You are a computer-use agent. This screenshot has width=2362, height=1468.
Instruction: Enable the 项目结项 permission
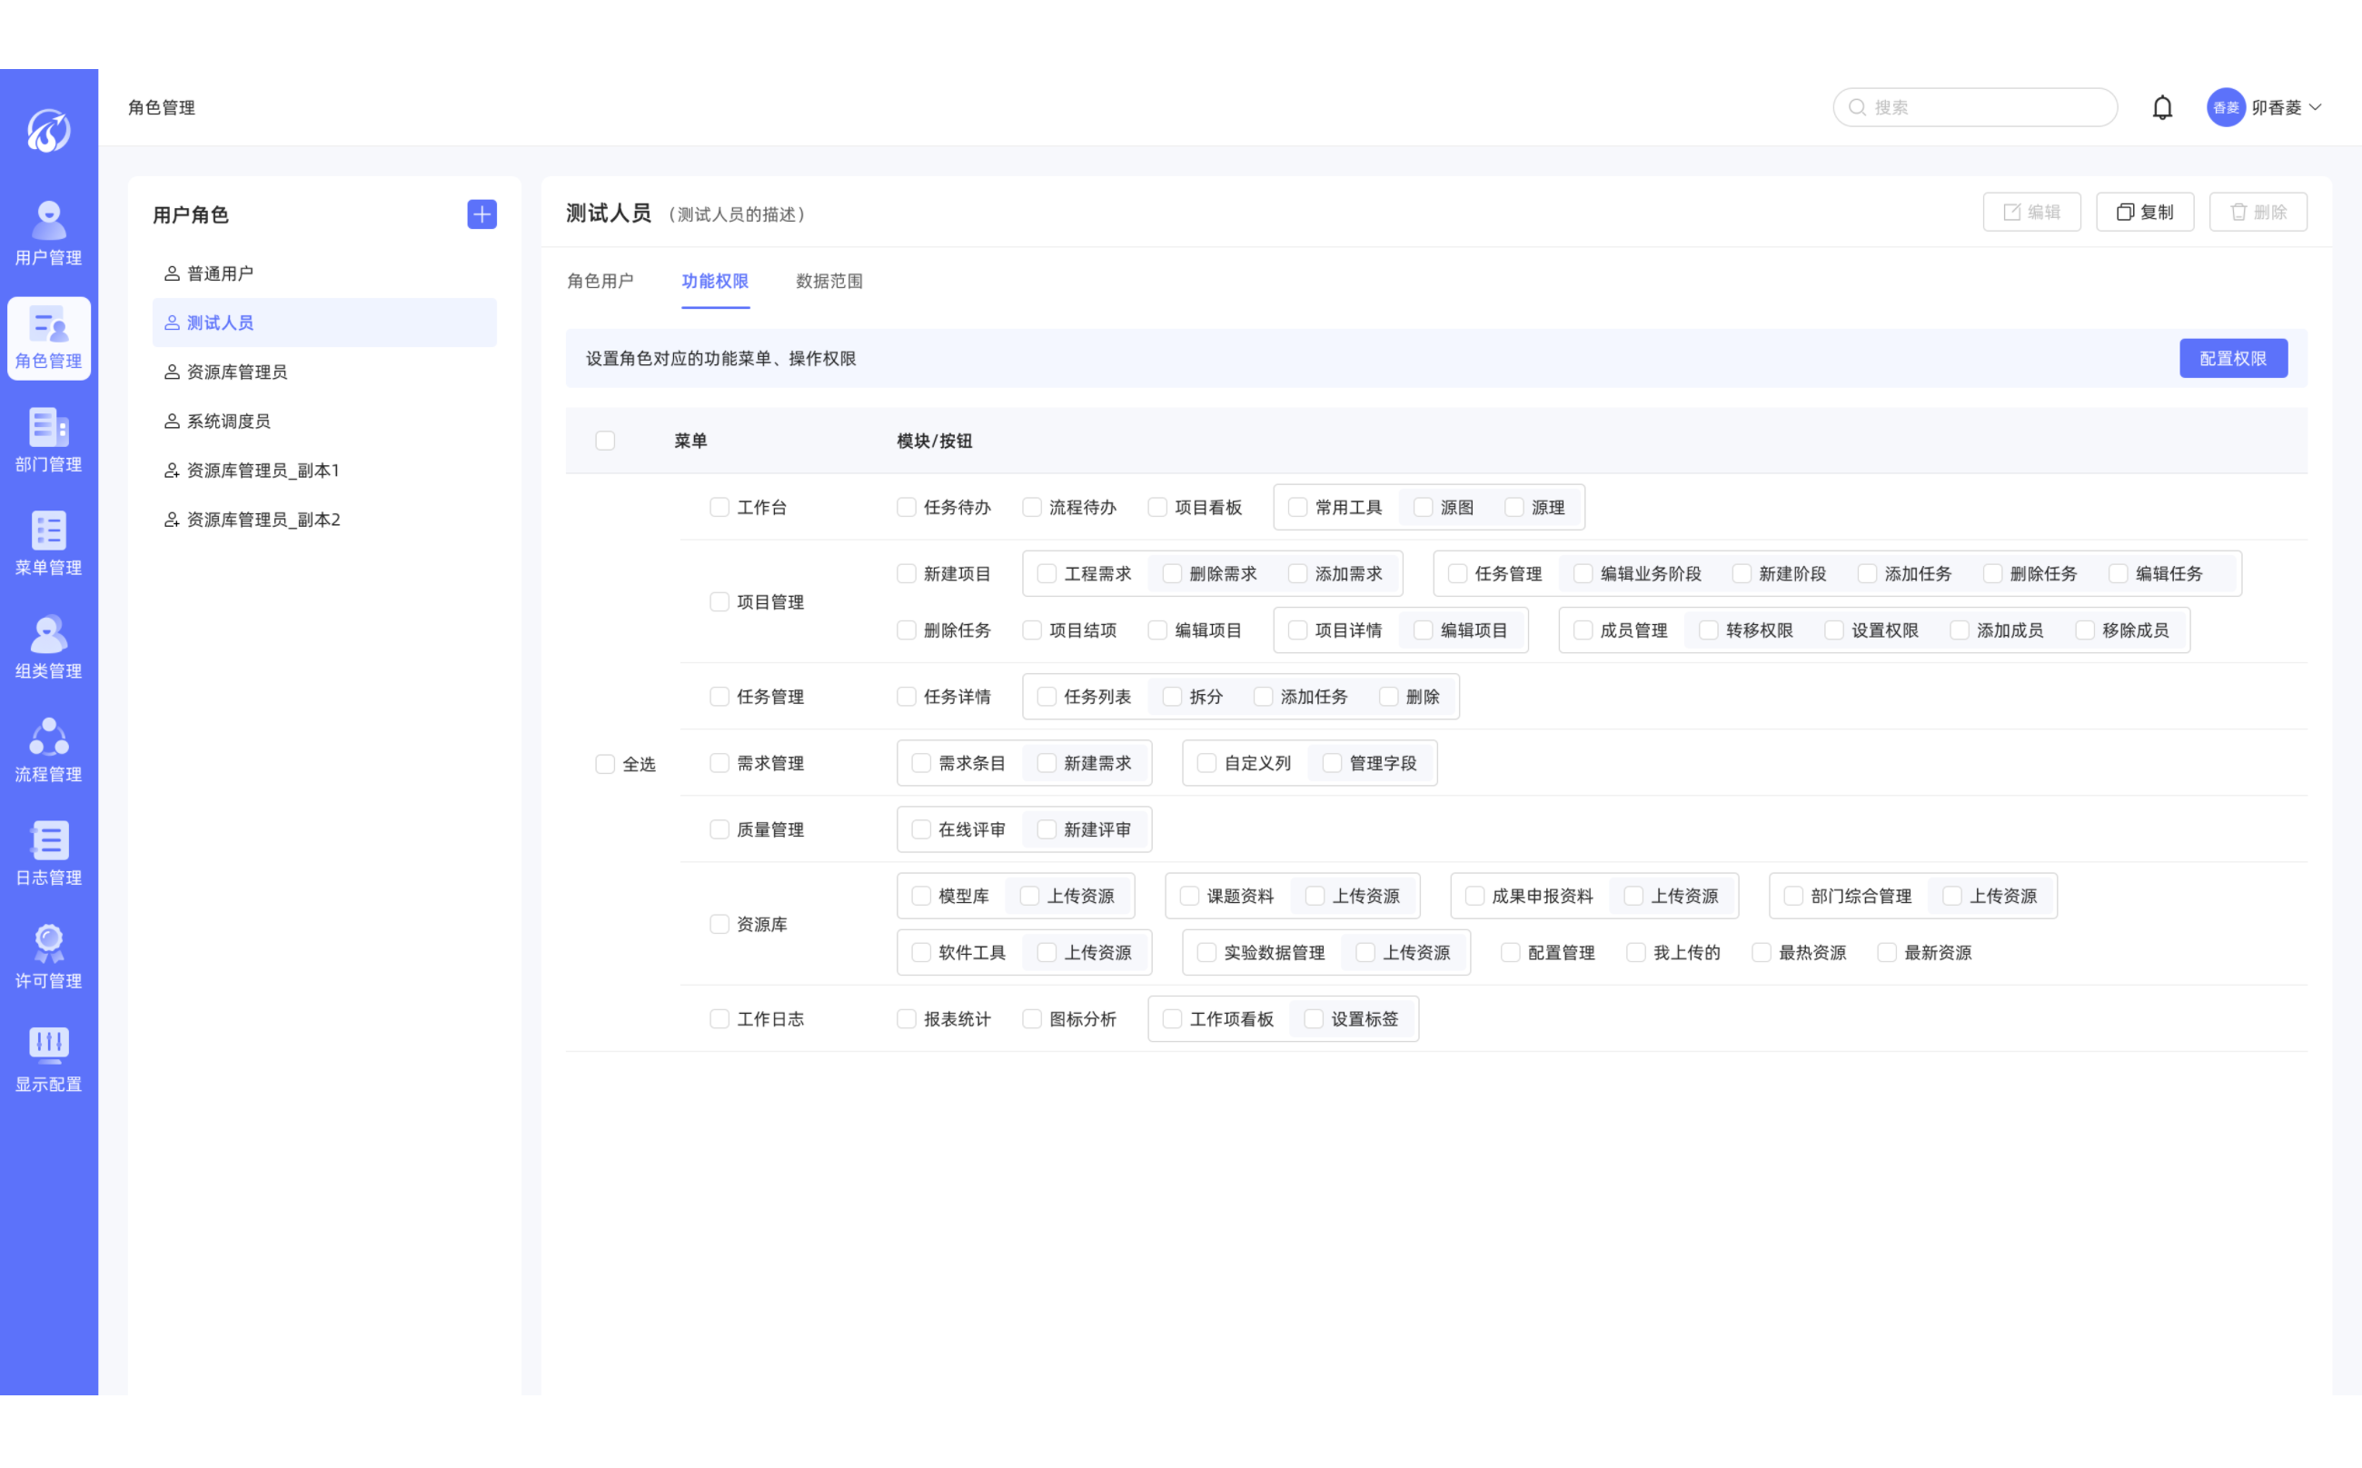pyautogui.click(x=1032, y=630)
